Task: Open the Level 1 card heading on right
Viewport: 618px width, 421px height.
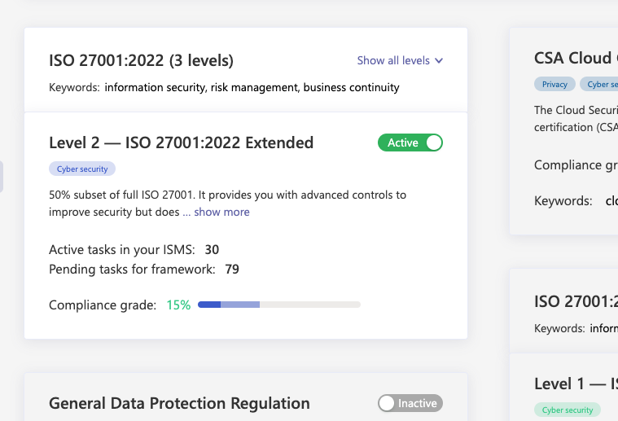Action: (x=575, y=384)
